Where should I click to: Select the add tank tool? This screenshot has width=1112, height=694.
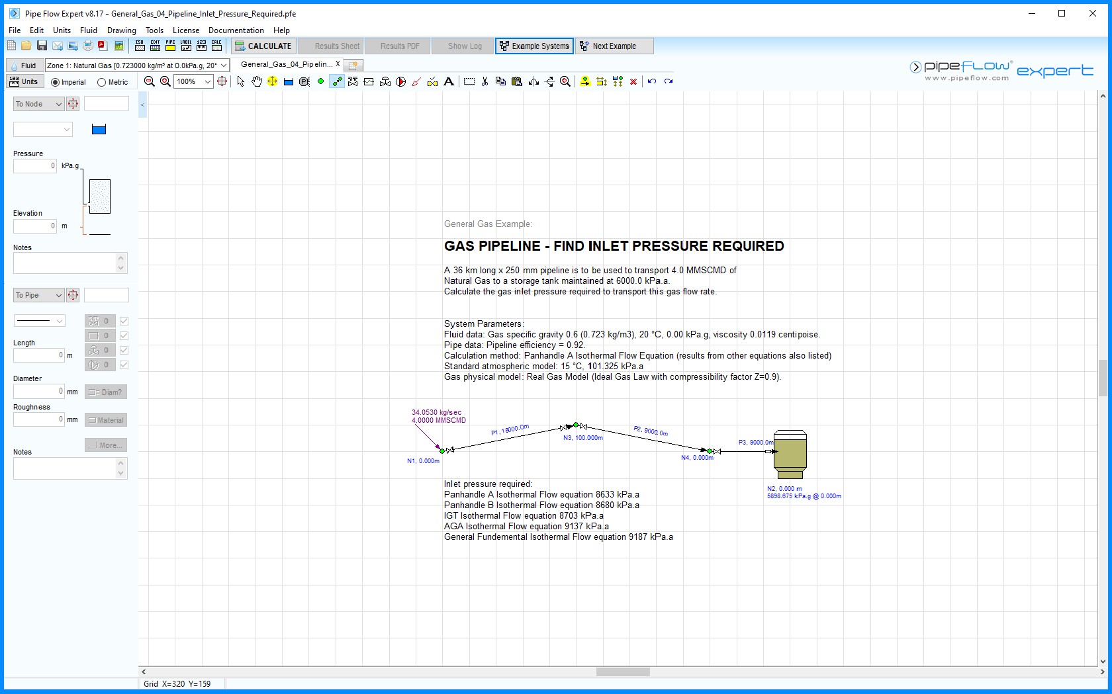289,81
